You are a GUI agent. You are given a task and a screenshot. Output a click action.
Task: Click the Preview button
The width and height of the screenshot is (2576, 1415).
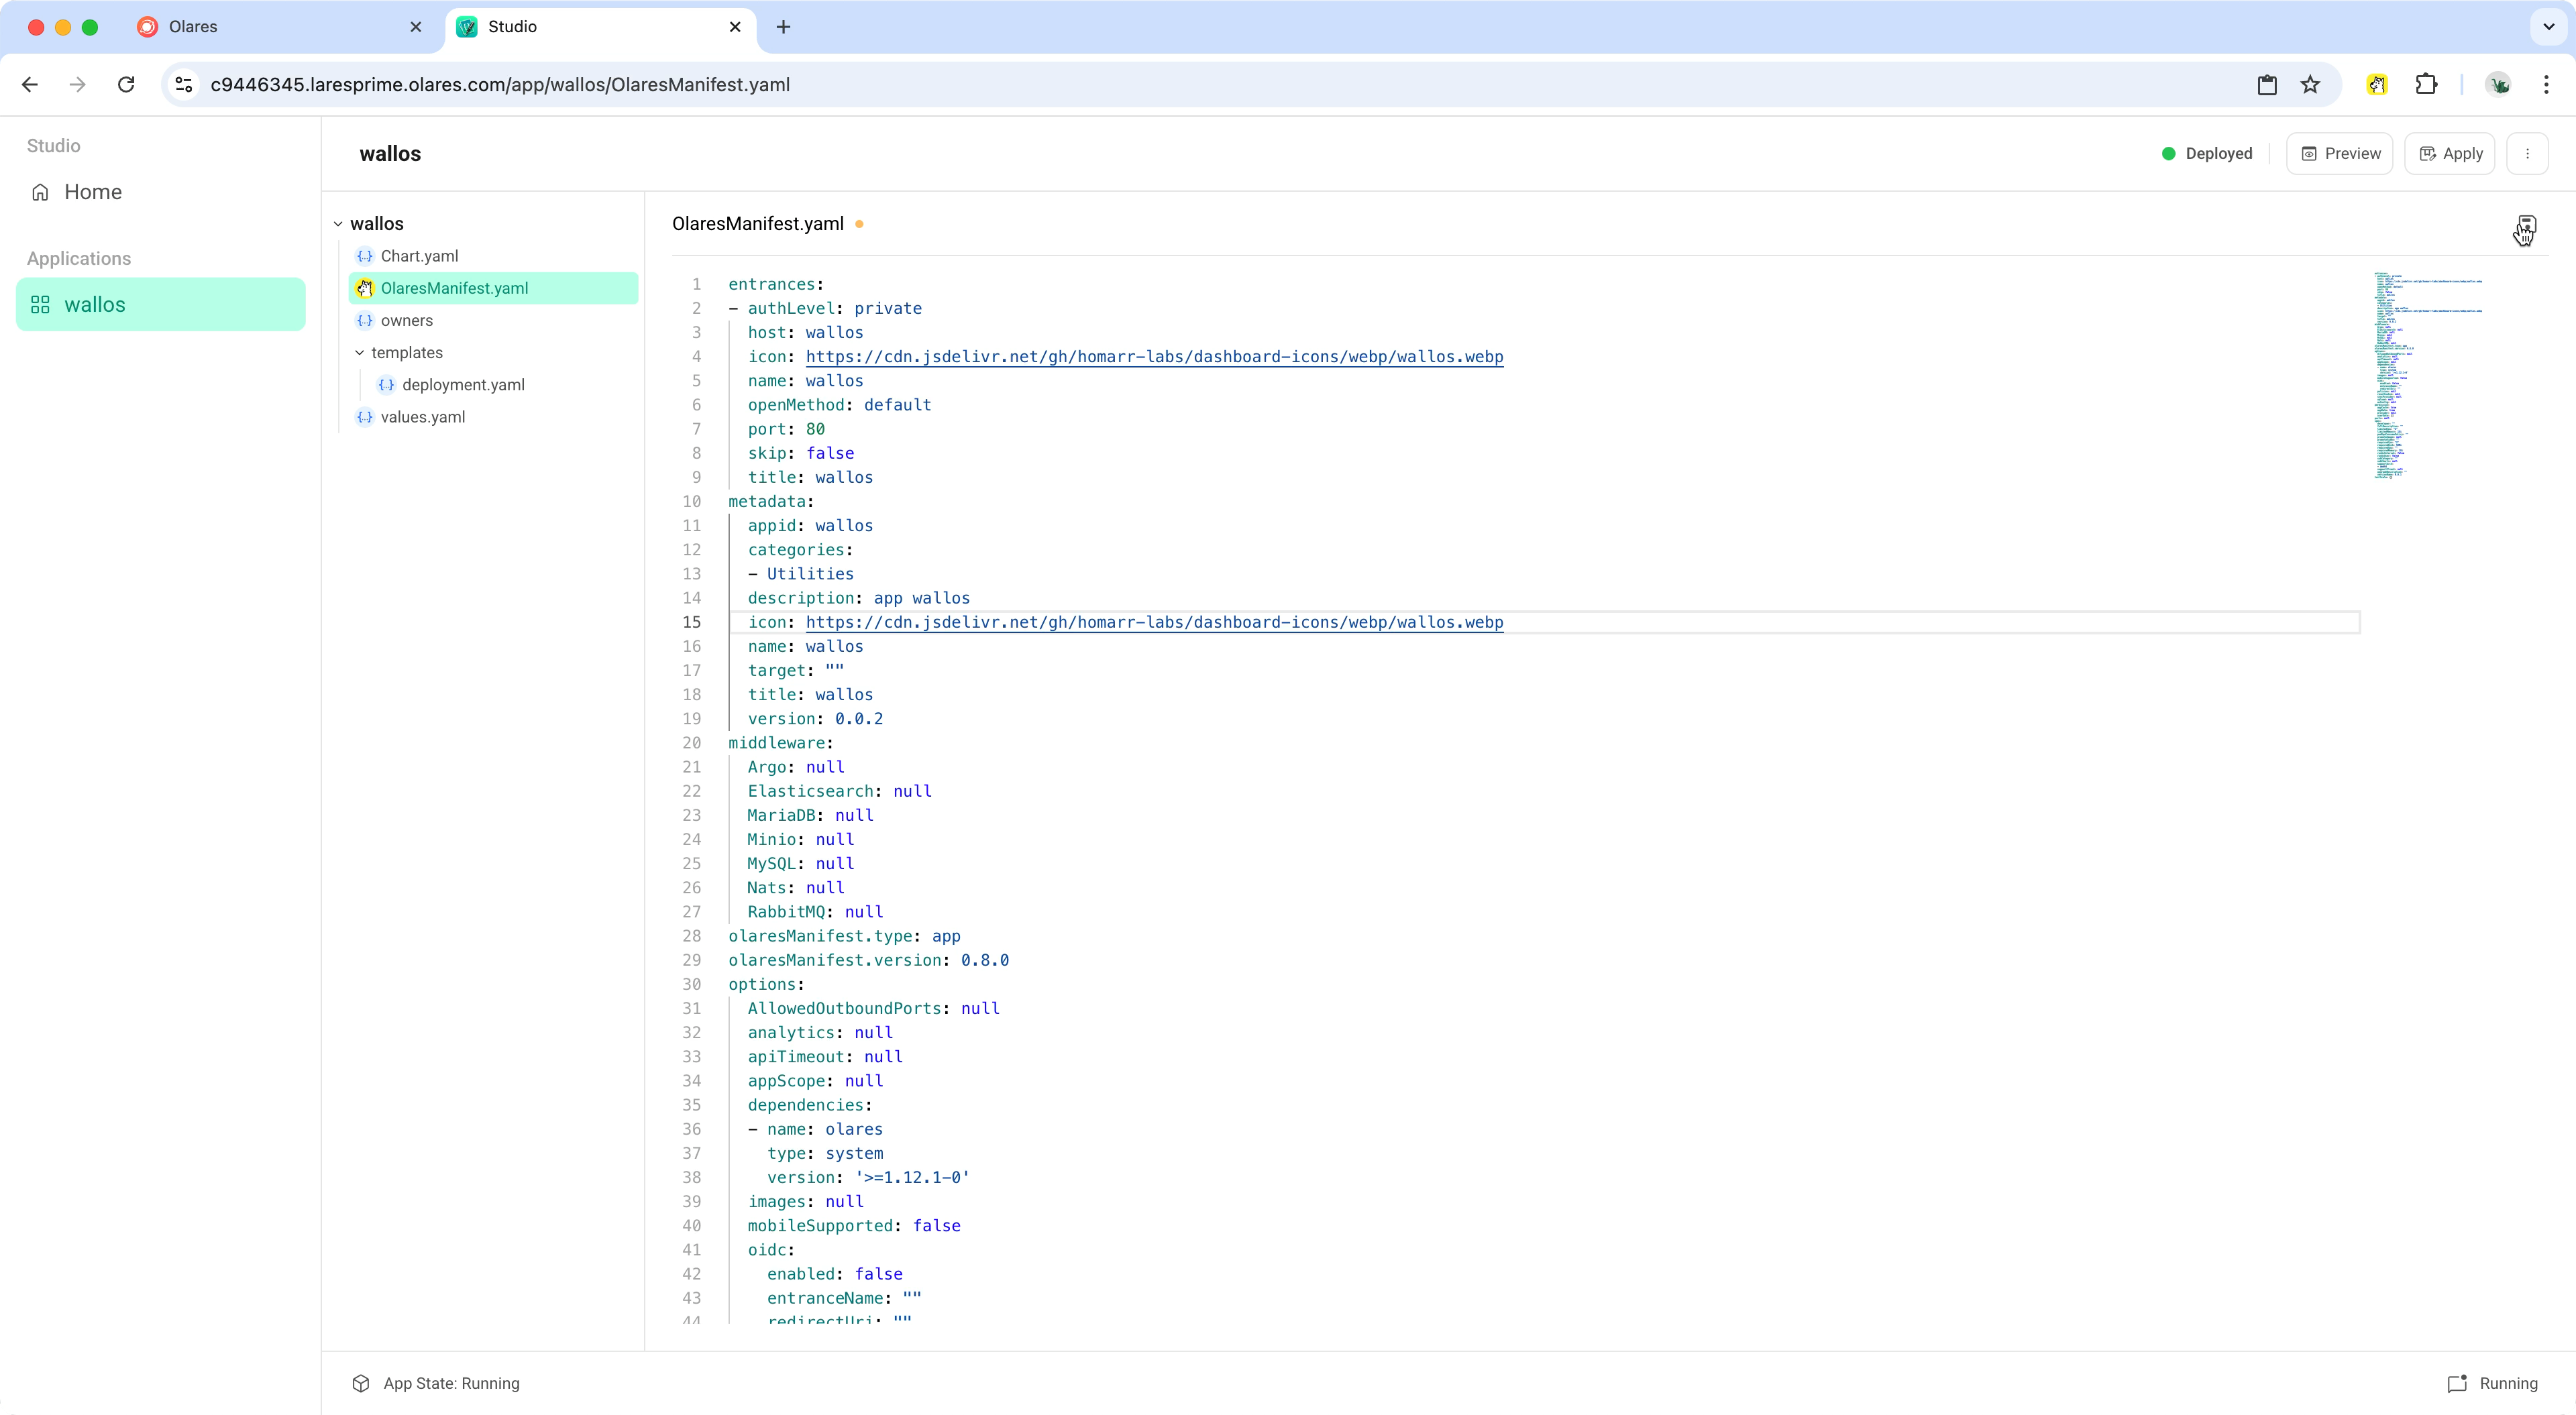point(2339,154)
